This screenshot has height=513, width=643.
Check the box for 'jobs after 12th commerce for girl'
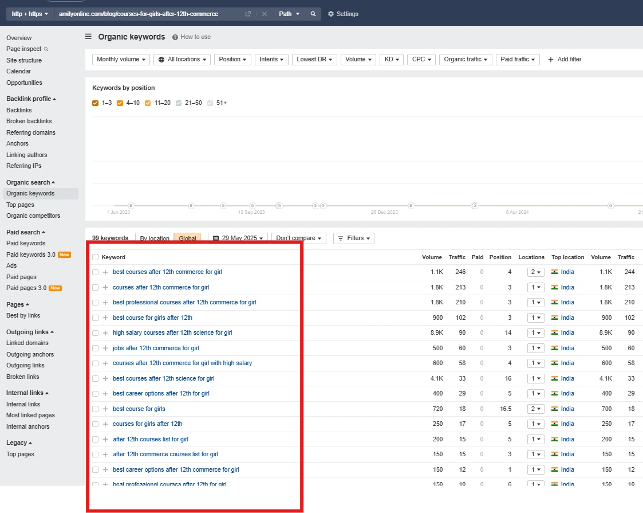(96, 348)
